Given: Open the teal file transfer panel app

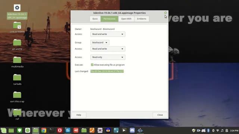Looking at the screenshot, I should click(116, 130).
